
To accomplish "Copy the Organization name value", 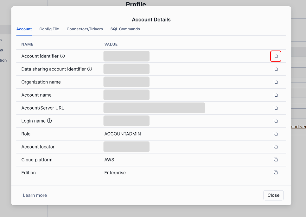I will tap(276, 82).
